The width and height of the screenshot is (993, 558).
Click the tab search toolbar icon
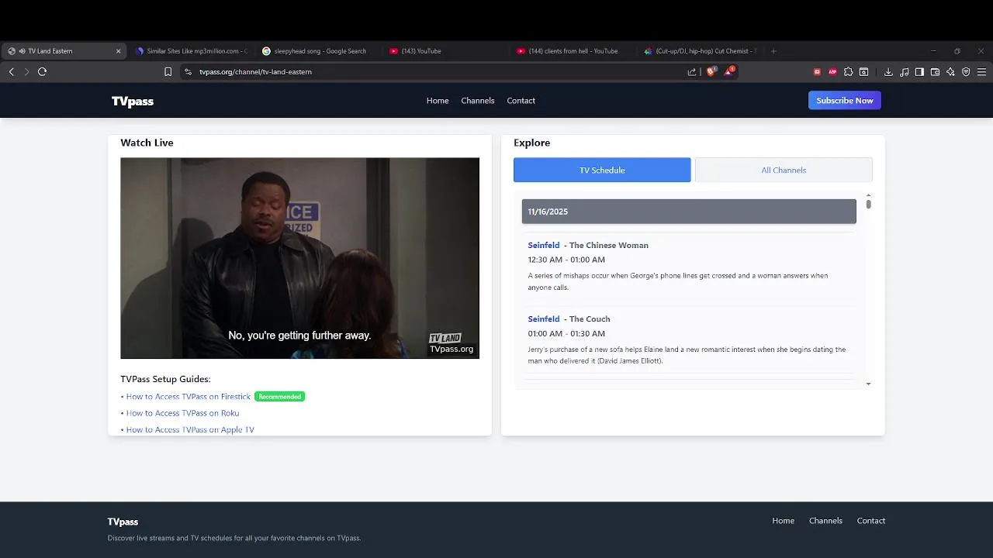click(863, 71)
